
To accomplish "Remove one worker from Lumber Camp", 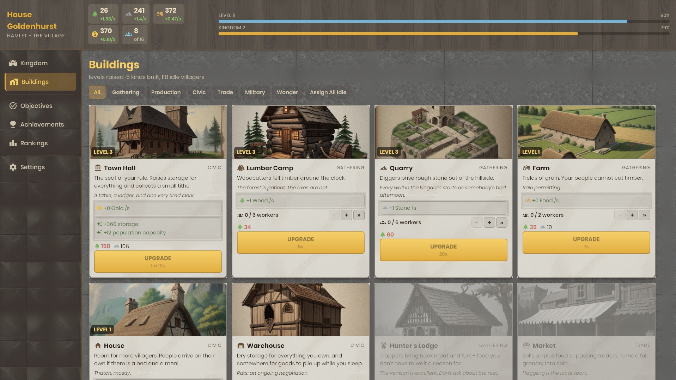I will point(334,215).
